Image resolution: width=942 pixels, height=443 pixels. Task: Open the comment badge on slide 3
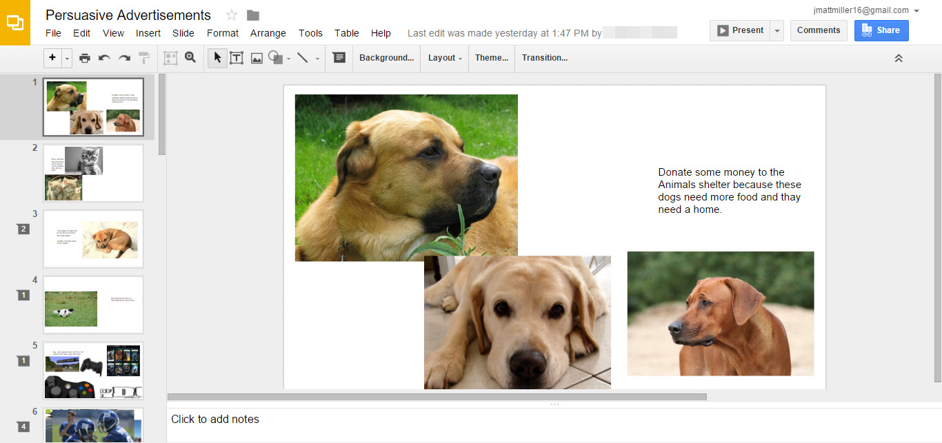click(23, 229)
